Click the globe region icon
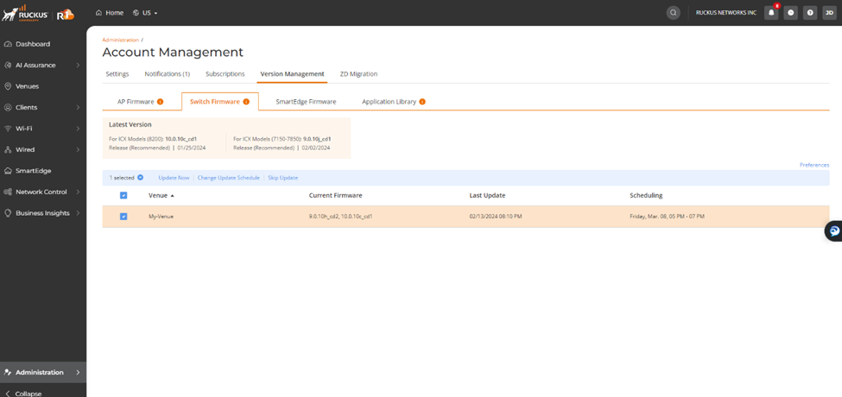This screenshot has height=397, width=842. tap(136, 12)
